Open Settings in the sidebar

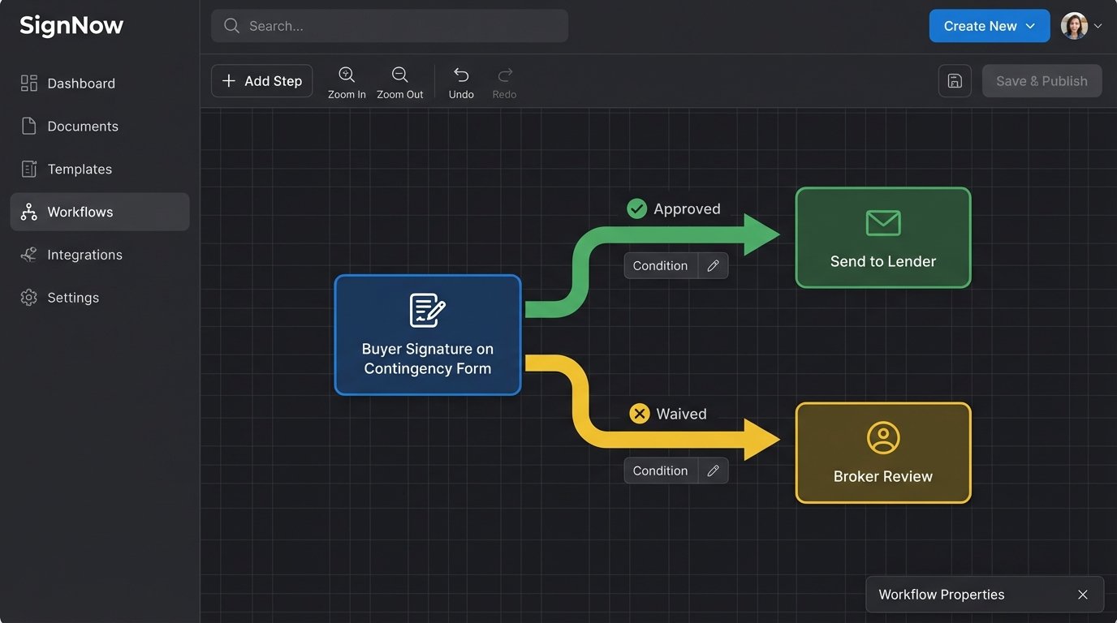point(73,298)
